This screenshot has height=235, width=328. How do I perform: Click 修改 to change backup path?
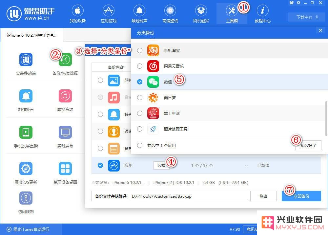263,196
